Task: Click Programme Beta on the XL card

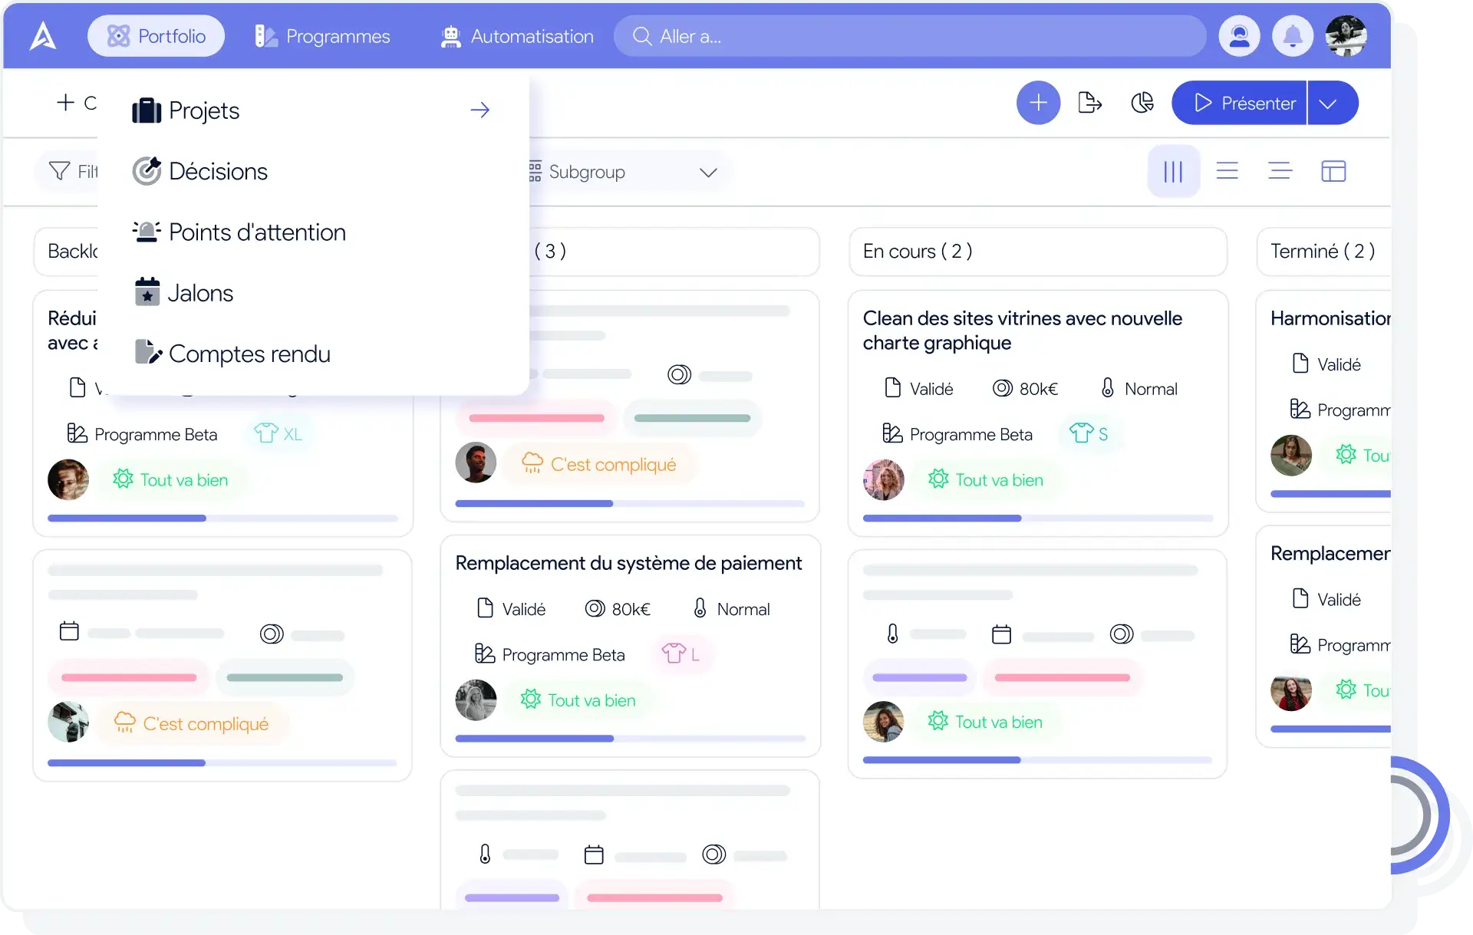Action: tap(143, 434)
